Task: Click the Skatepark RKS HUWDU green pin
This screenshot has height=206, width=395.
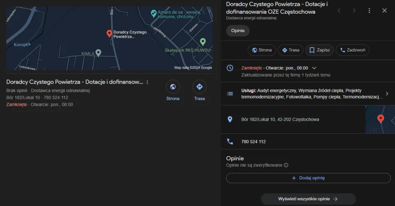Action: click(202, 42)
